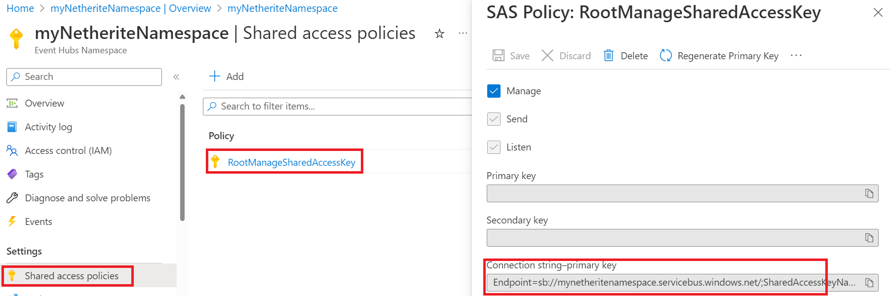The width and height of the screenshot is (890, 296).
Task: Copy the Primary key to clipboard
Action: [869, 193]
